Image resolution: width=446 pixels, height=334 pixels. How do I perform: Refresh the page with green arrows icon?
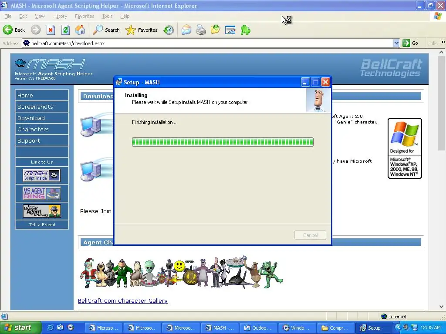(65, 30)
